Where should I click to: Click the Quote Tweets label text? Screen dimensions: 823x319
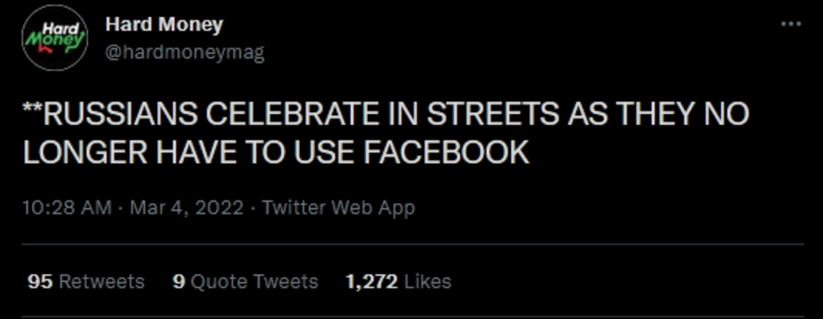pos(254,282)
